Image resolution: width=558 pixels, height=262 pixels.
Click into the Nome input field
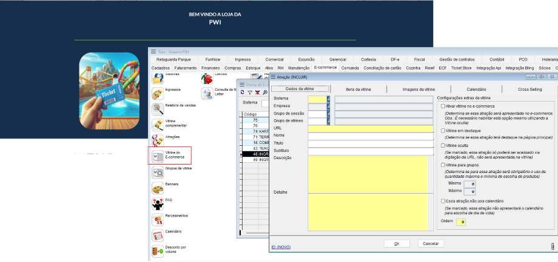tap(370, 136)
